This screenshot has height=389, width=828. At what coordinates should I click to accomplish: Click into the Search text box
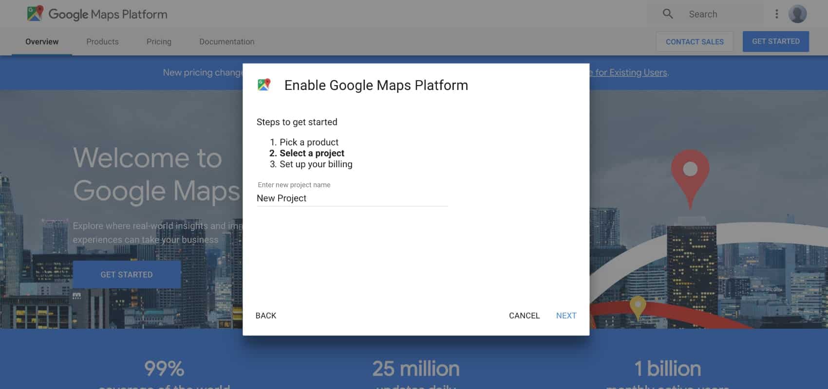point(721,14)
